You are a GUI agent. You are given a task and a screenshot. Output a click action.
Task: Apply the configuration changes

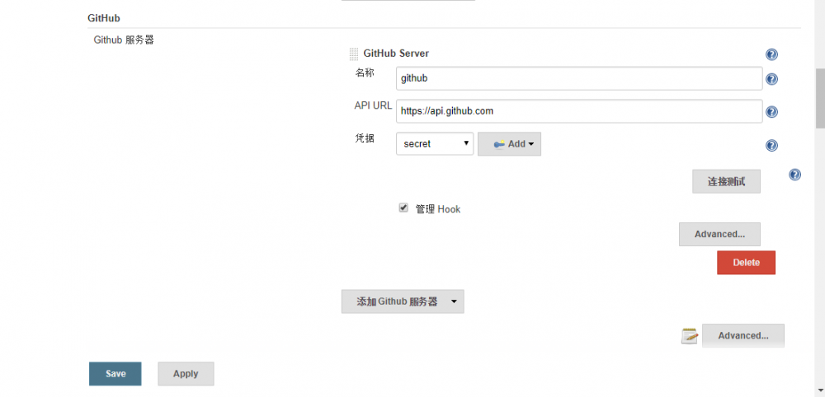point(186,374)
